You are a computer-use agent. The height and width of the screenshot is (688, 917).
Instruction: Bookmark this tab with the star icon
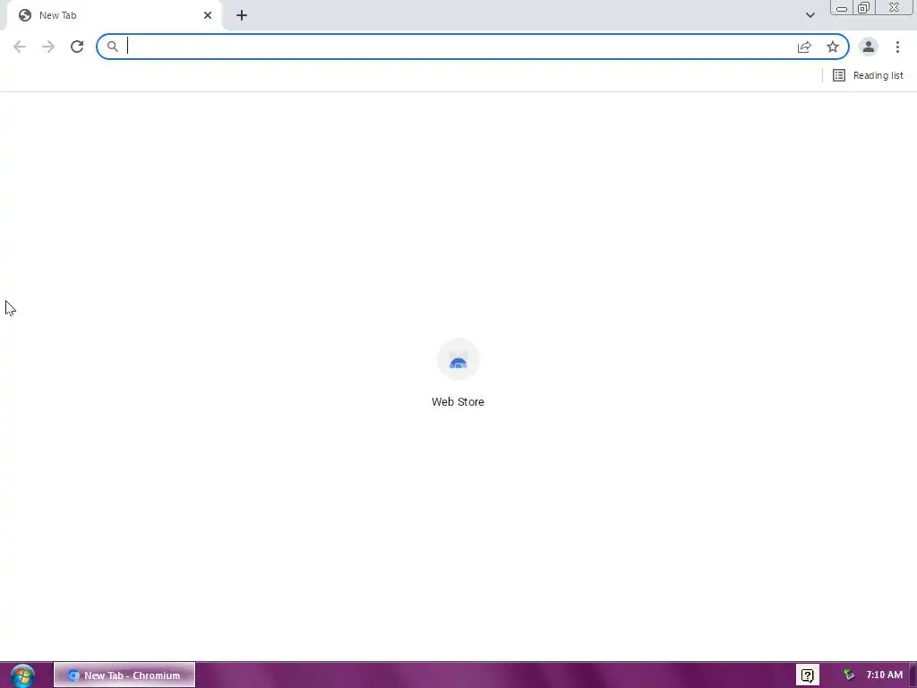coord(833,47)
